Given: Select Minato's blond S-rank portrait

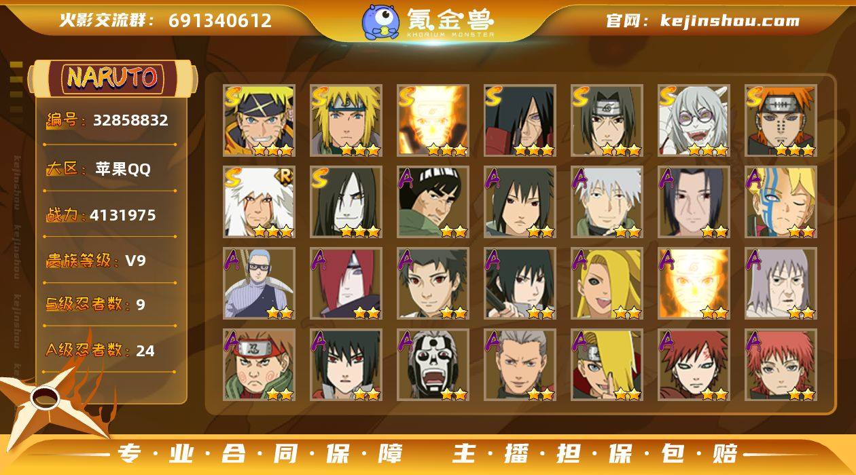Looking at the screenshot, I should click(x=346, y=121).
